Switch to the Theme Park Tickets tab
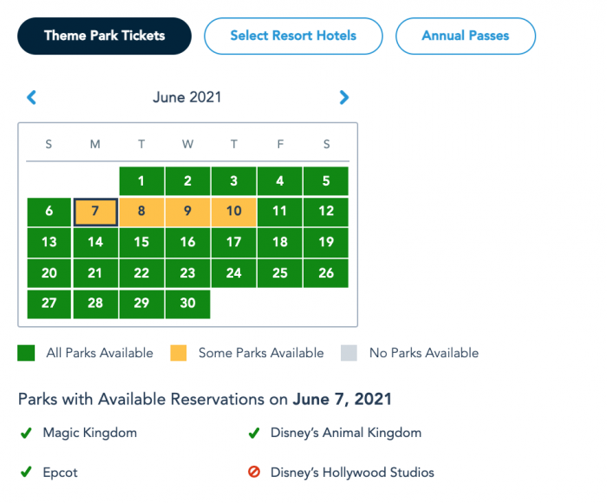 [105, 36]
